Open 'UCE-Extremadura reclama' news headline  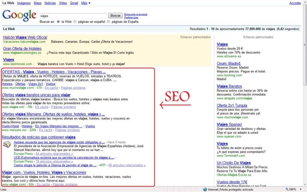click(64, 158)
